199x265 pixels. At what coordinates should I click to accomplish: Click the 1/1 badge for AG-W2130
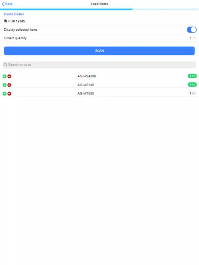coord(192,85)
